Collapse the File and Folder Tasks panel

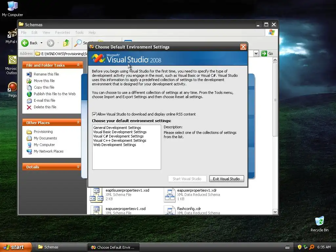(x=78, y=65)
